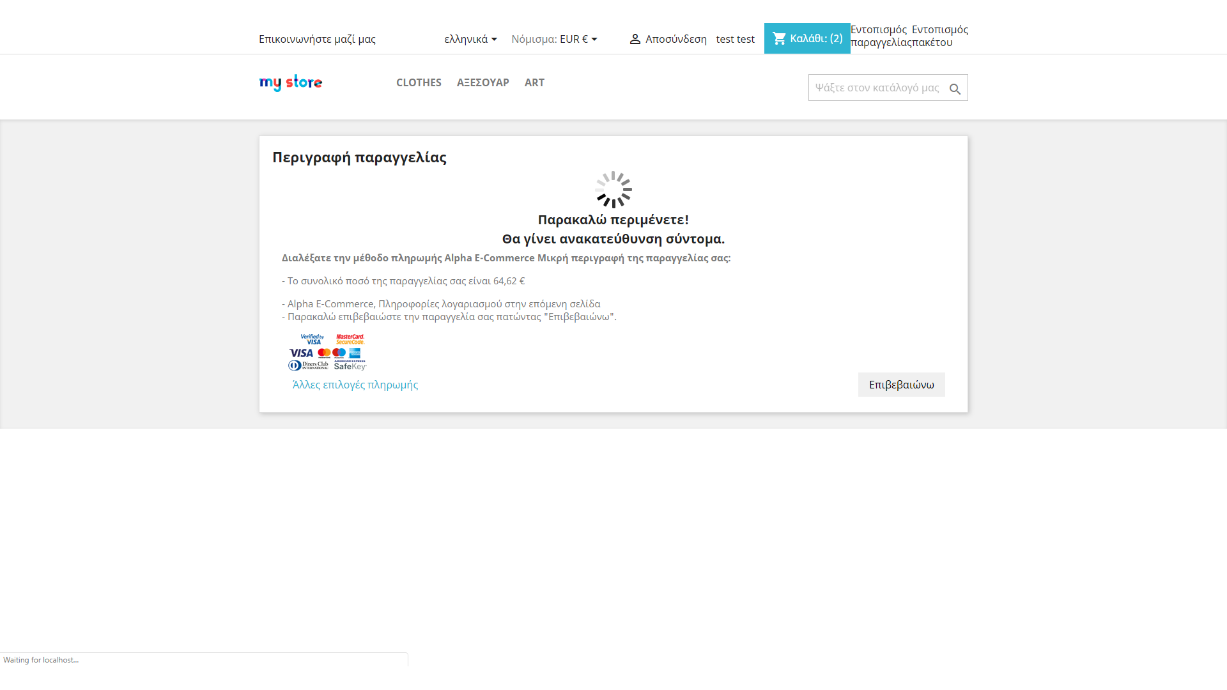Click the user account person icon

(x=635, y=39)
